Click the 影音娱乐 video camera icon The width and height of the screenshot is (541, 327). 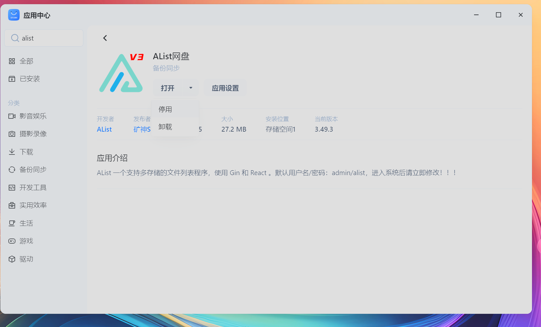(x=12, y=116)
